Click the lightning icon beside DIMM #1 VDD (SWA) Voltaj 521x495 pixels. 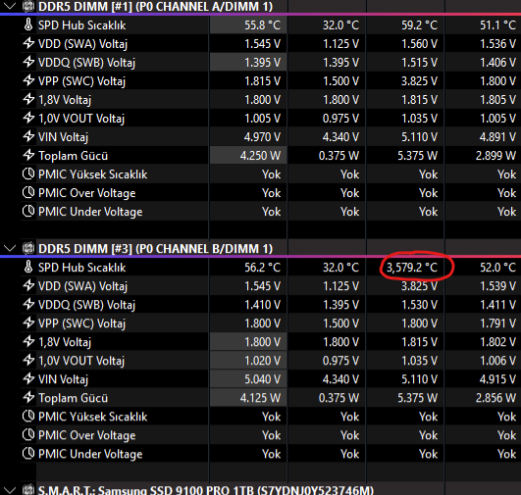[28, 43]
